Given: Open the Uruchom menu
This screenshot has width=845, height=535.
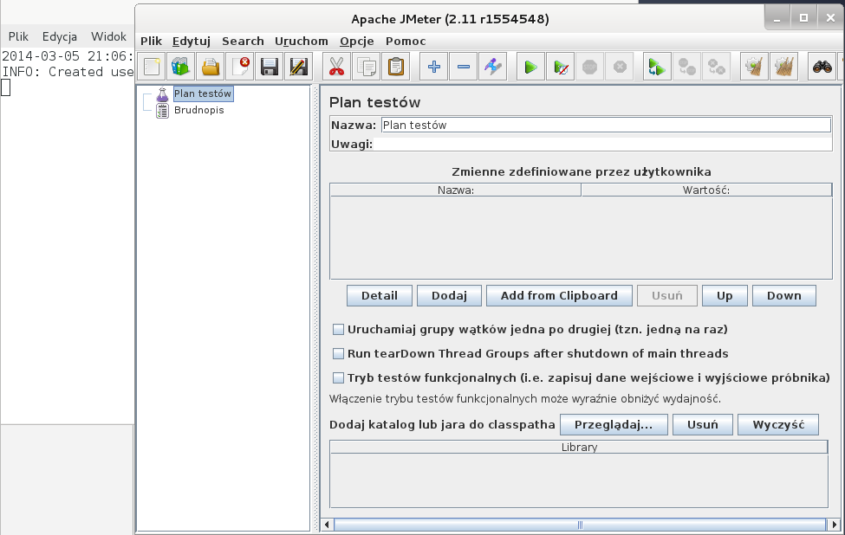Looking at the screenshot, I should [x=301, y=41].
